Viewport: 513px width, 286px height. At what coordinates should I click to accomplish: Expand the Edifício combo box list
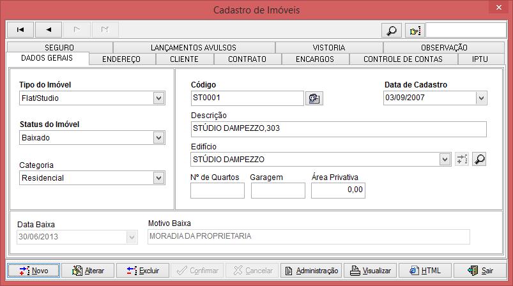445,160
